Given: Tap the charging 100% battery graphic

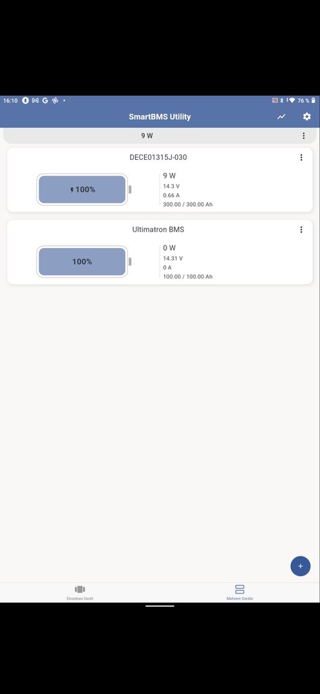Looking at the screenshot, I should (x=84, y=190).
